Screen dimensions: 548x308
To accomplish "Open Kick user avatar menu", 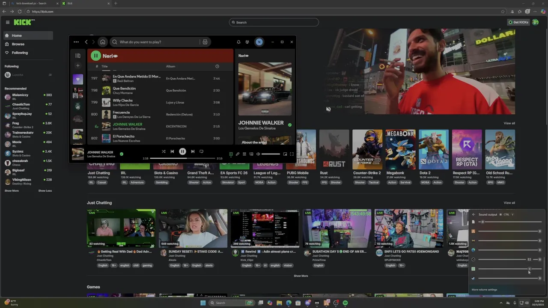I will pos(536,22).
